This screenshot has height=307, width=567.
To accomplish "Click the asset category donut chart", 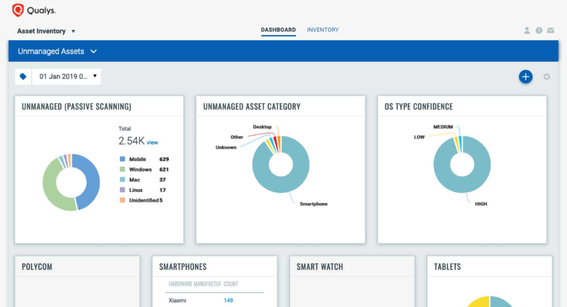I will pos(281,164).
